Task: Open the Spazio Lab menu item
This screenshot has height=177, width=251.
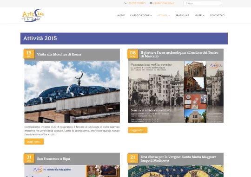Action: point(182,15)
